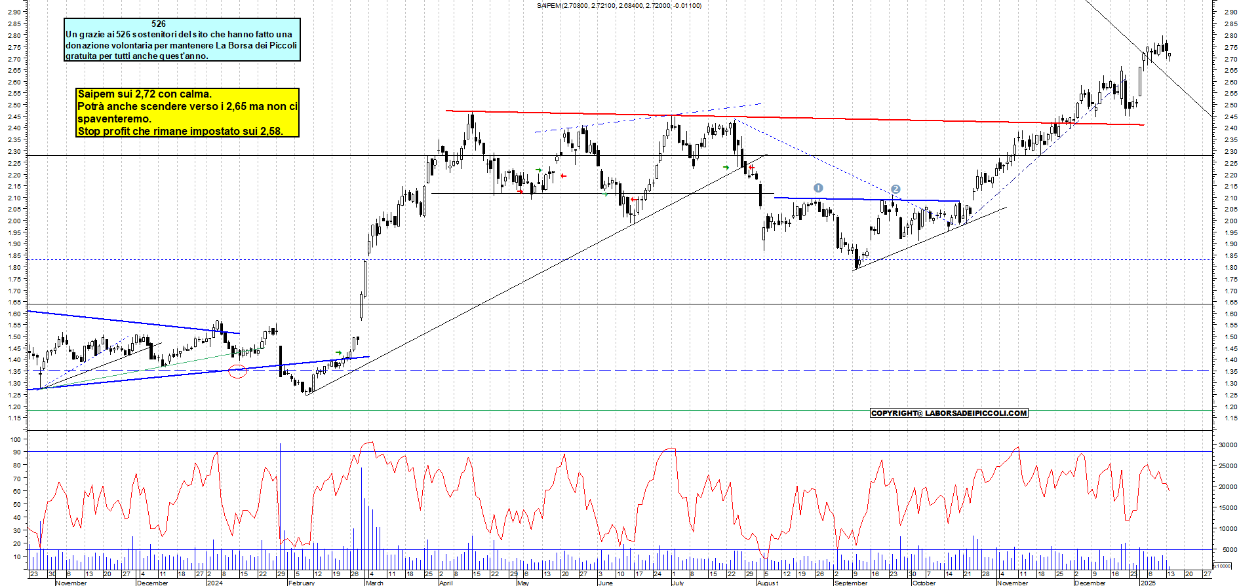Screen dimensions: 1239x586
Task: Select the cyan thank-you note about 526 sostenitori
Action: (182, 39)
